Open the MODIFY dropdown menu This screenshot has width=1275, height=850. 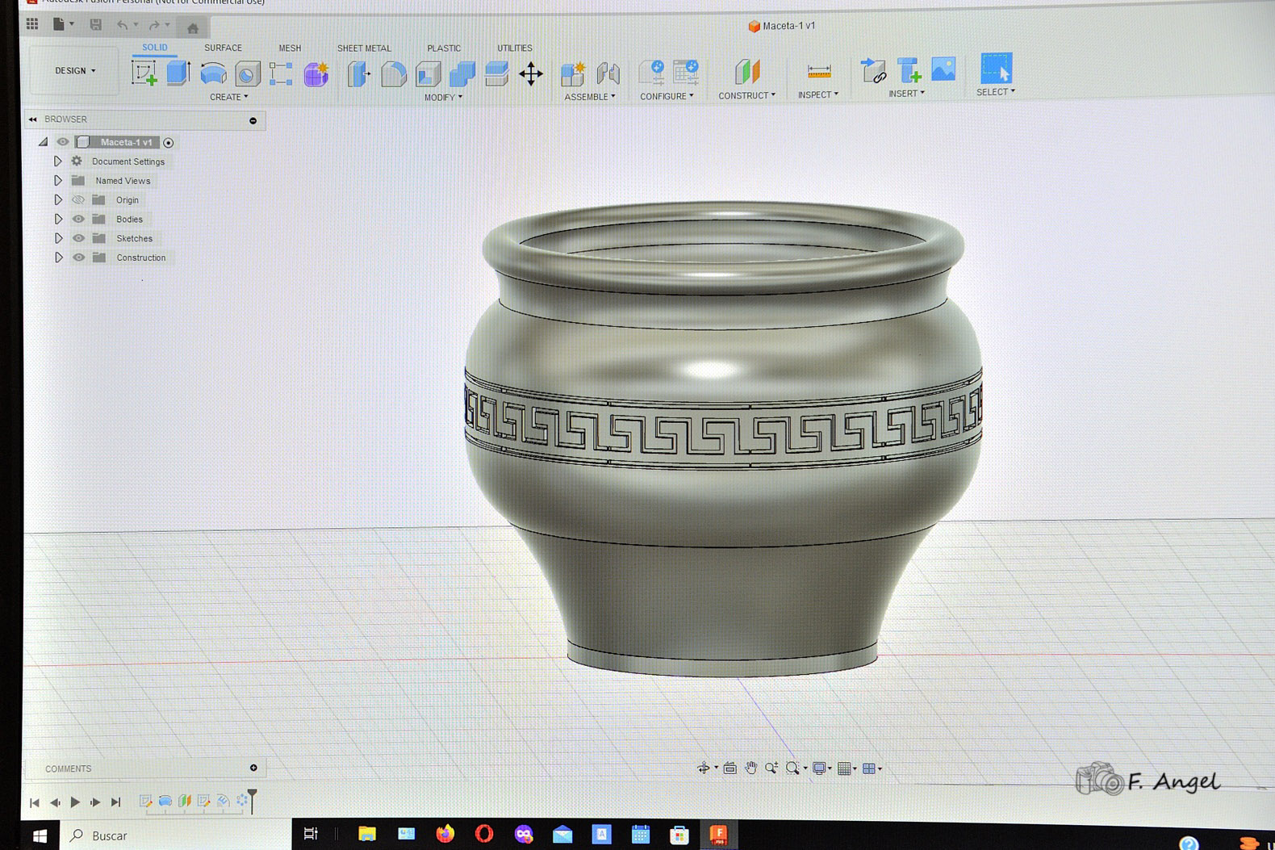pyautogui.click(x=443, y=98)
